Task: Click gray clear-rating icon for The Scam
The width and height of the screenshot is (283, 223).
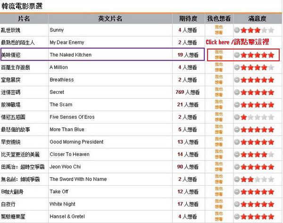Action: click(237, 105)
